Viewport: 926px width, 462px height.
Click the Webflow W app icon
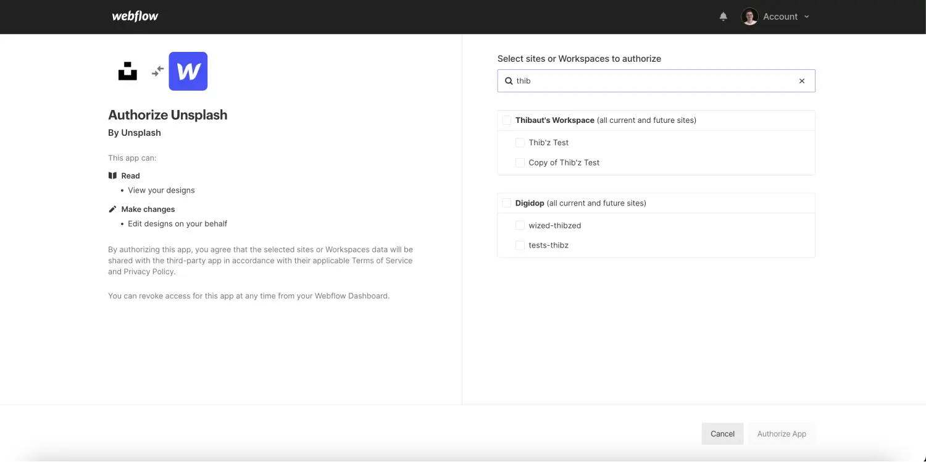[x=188, y=71]
